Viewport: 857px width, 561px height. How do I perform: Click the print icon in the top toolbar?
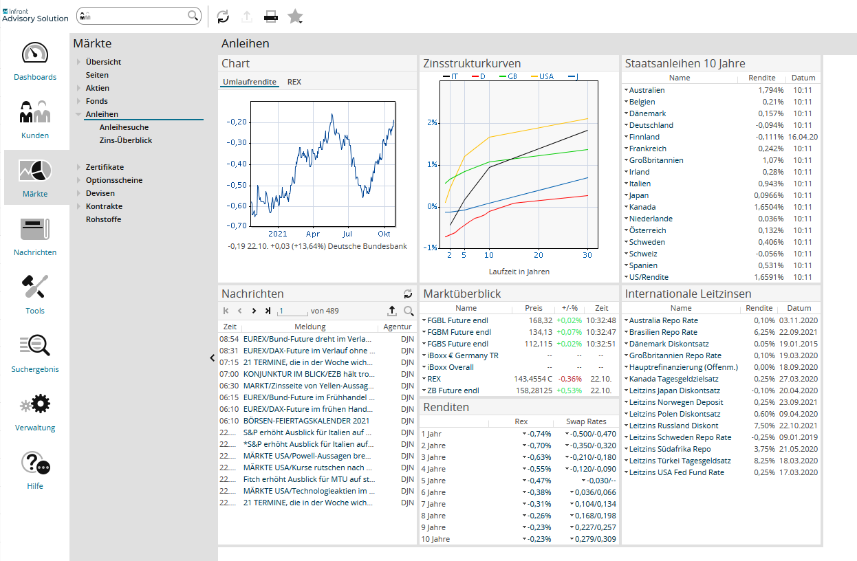271,17
